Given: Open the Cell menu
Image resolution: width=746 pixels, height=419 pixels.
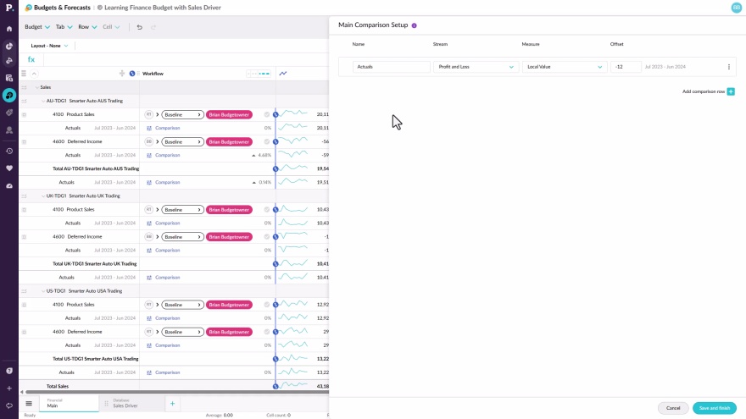Looking at the screenshot, I should click(x=111, y=27).
